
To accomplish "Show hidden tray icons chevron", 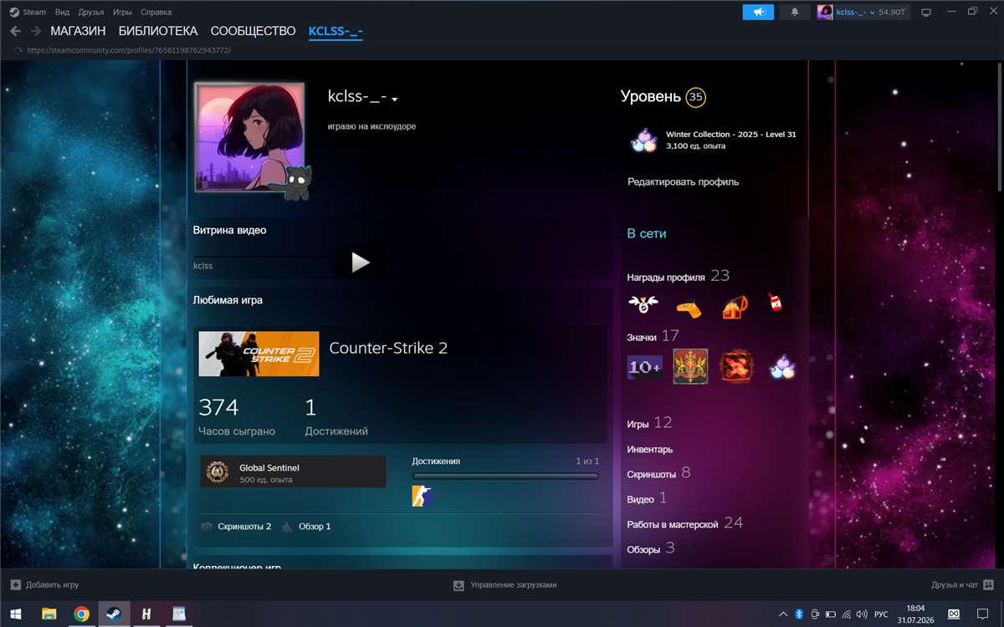I will (782, 614).
